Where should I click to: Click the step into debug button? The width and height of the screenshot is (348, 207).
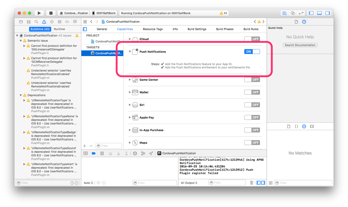point(118,153)
